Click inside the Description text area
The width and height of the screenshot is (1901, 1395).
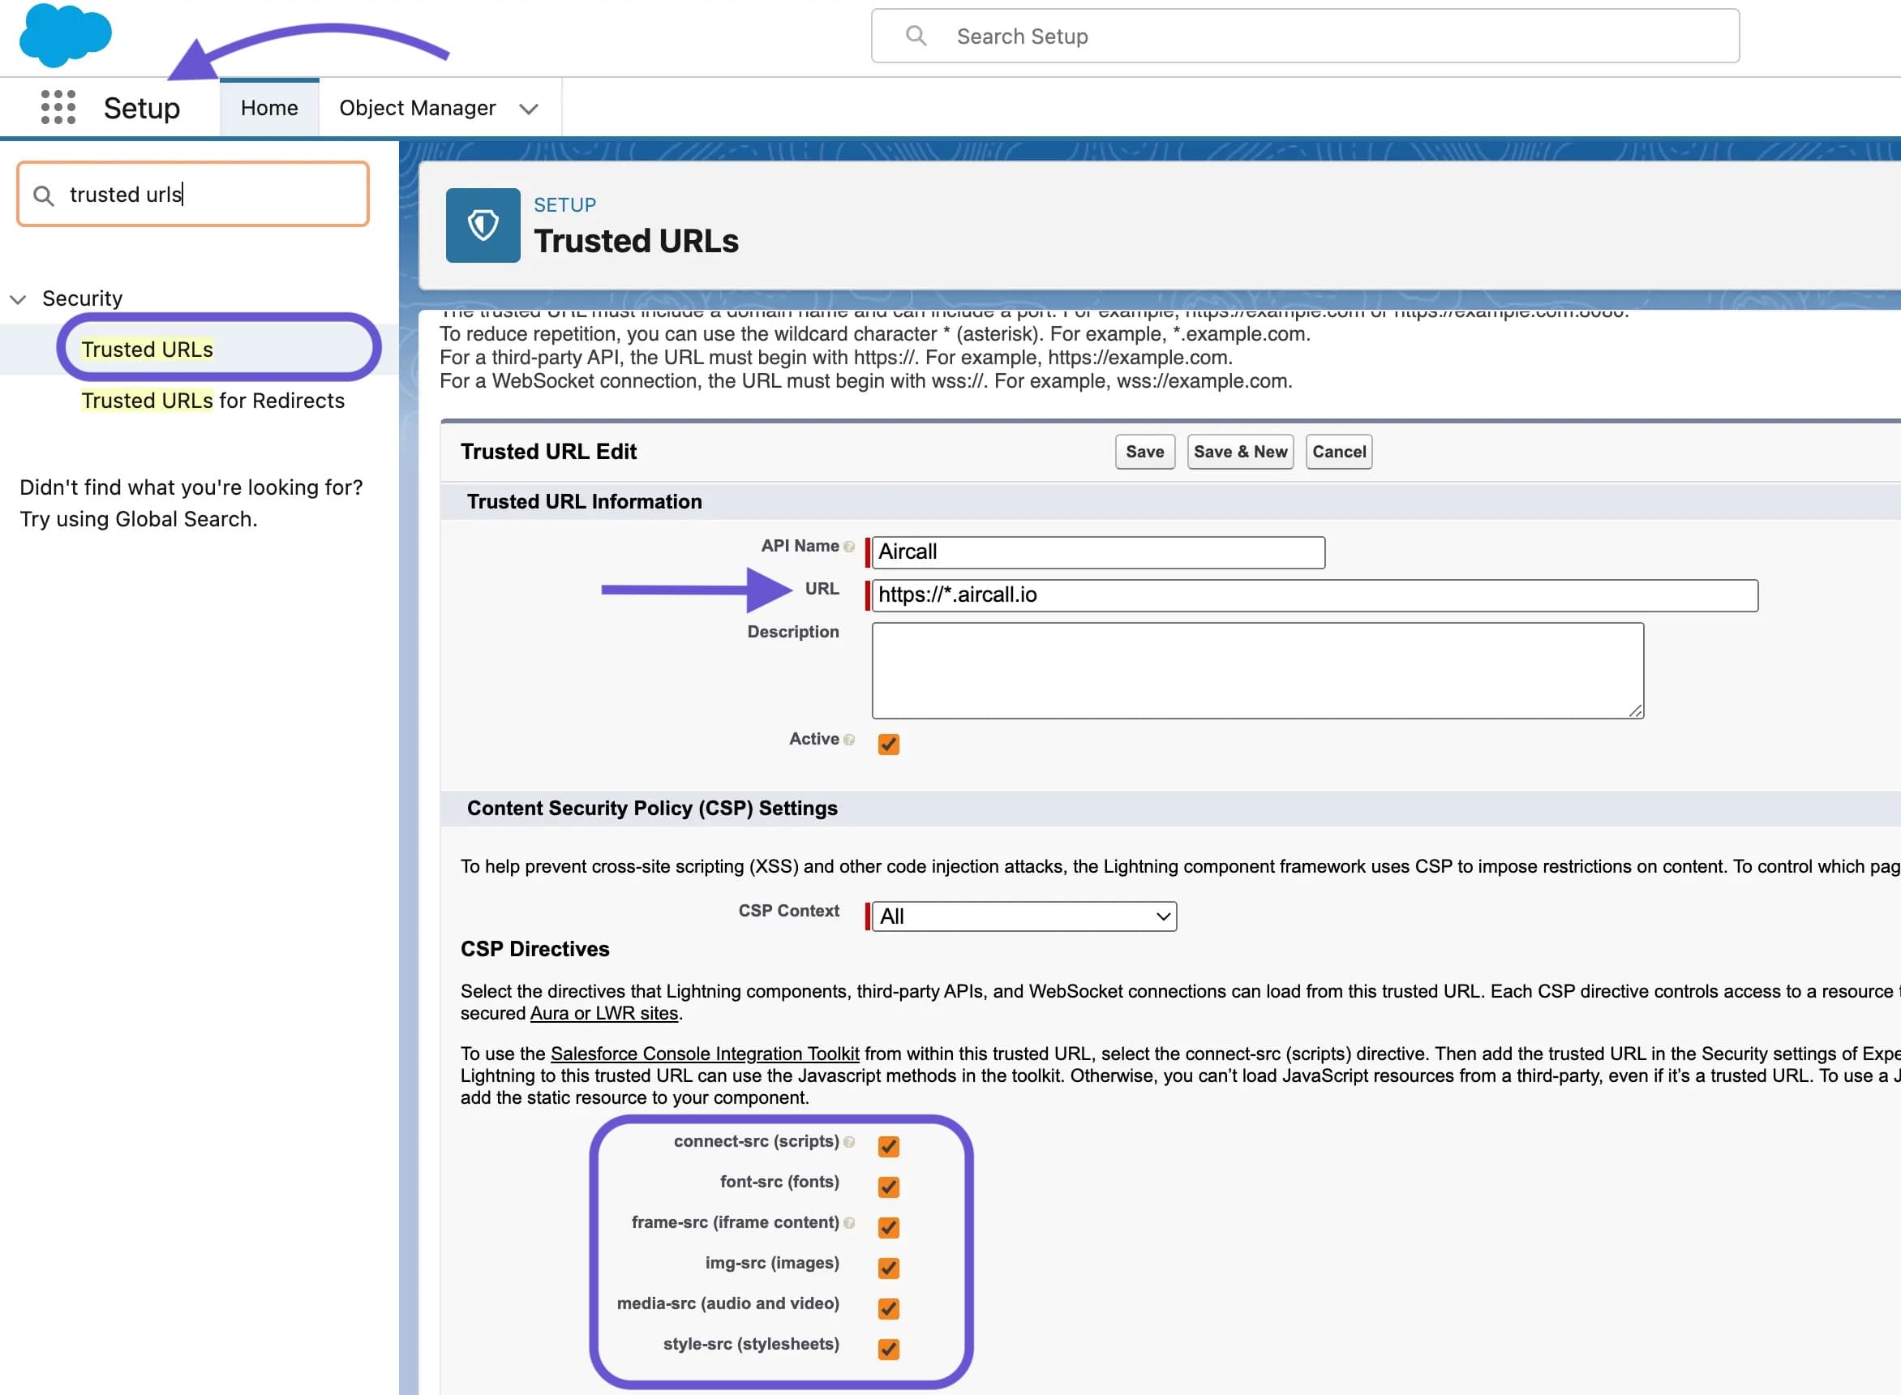1257,670
